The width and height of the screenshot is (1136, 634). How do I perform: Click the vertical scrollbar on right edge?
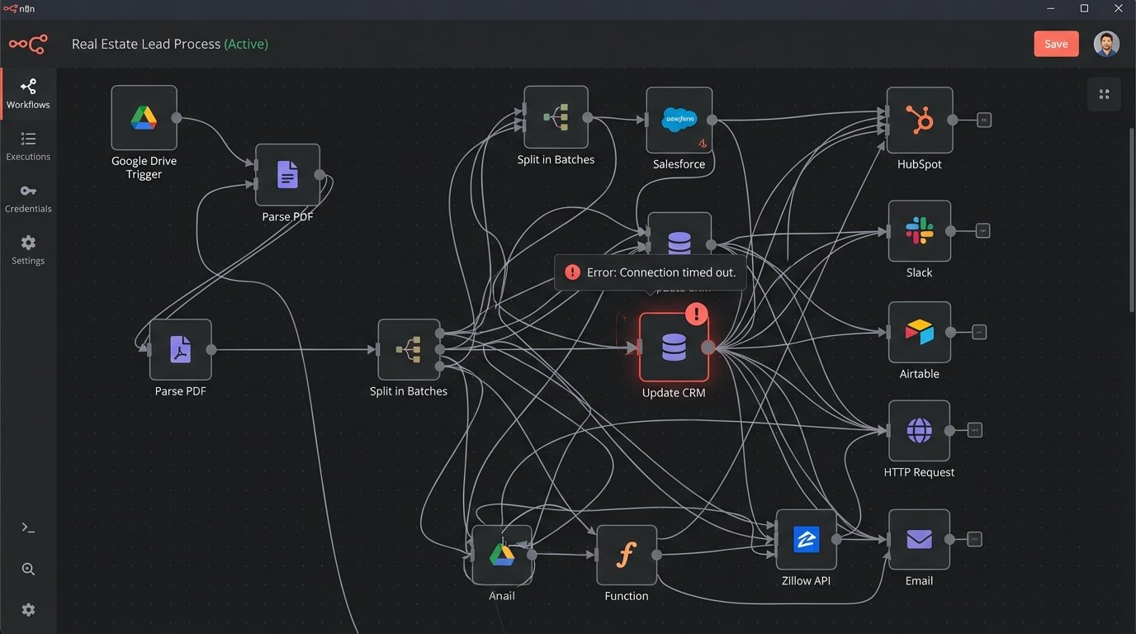point(1132,219)
